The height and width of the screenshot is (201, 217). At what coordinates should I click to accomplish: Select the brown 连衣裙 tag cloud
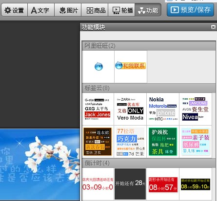[x=98, y=142]
